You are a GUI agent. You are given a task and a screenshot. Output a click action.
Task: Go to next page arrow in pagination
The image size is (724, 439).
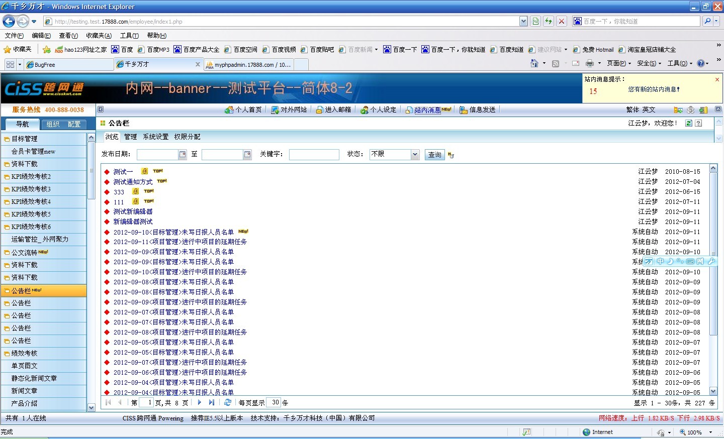point(200,402)
